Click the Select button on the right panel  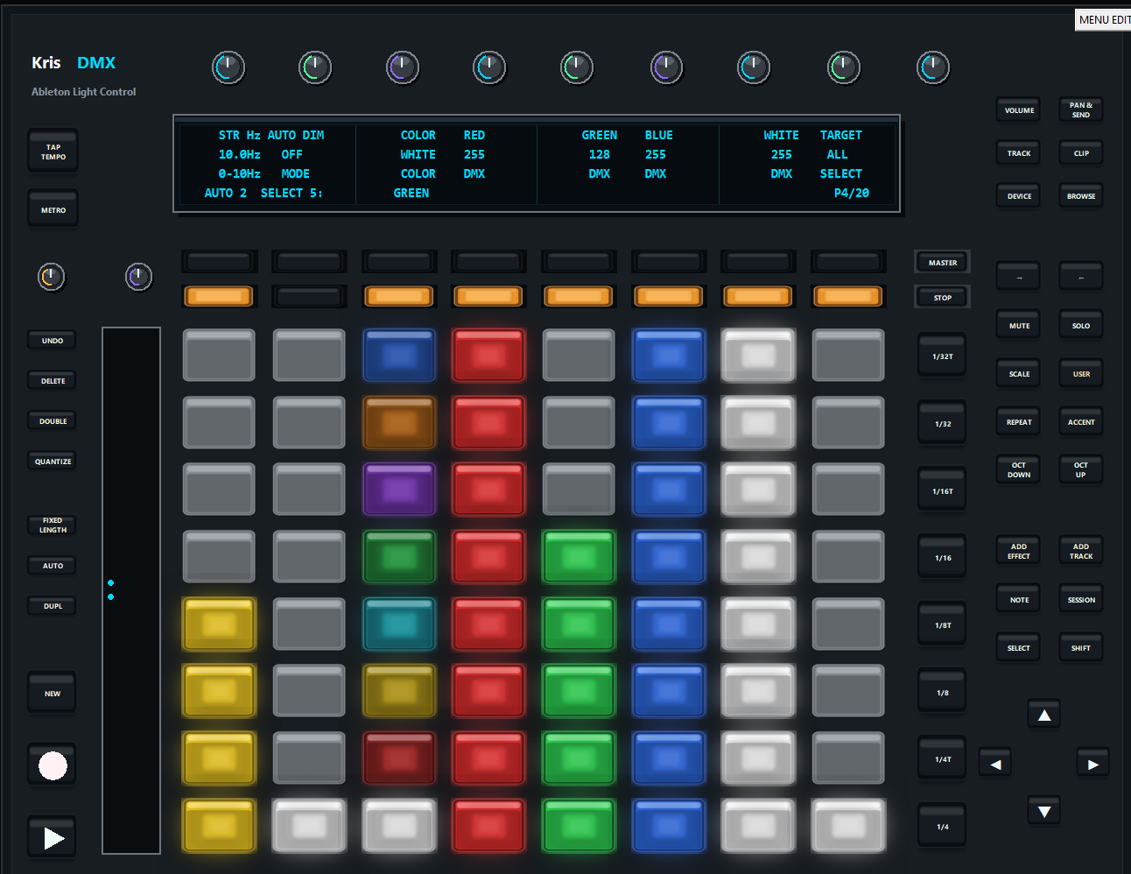click(1018, 648)
